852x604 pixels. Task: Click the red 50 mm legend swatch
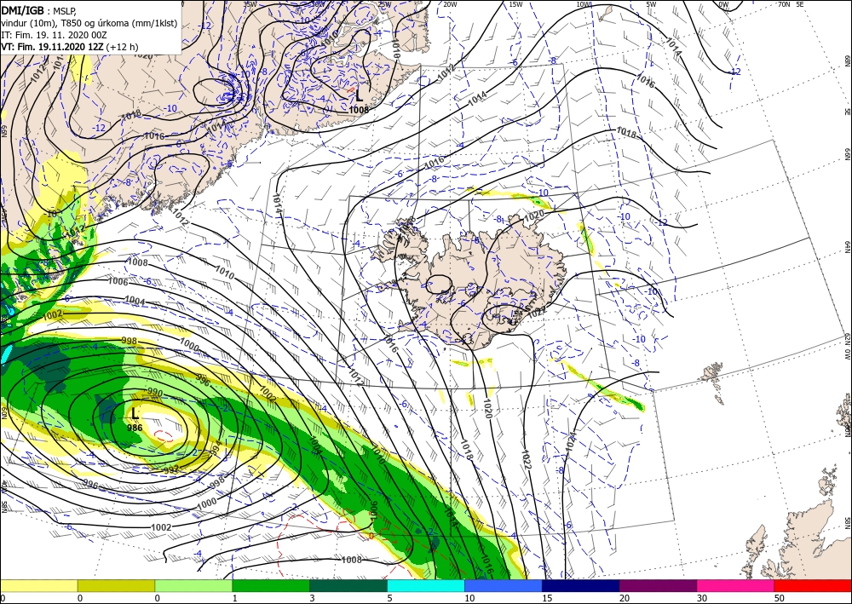(813, 586)
